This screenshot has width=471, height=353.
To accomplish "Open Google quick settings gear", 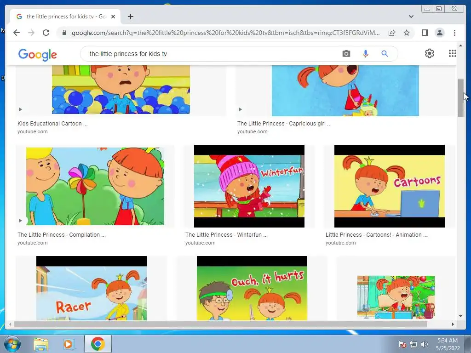I will pyautogui.click(x=429, y=53).
